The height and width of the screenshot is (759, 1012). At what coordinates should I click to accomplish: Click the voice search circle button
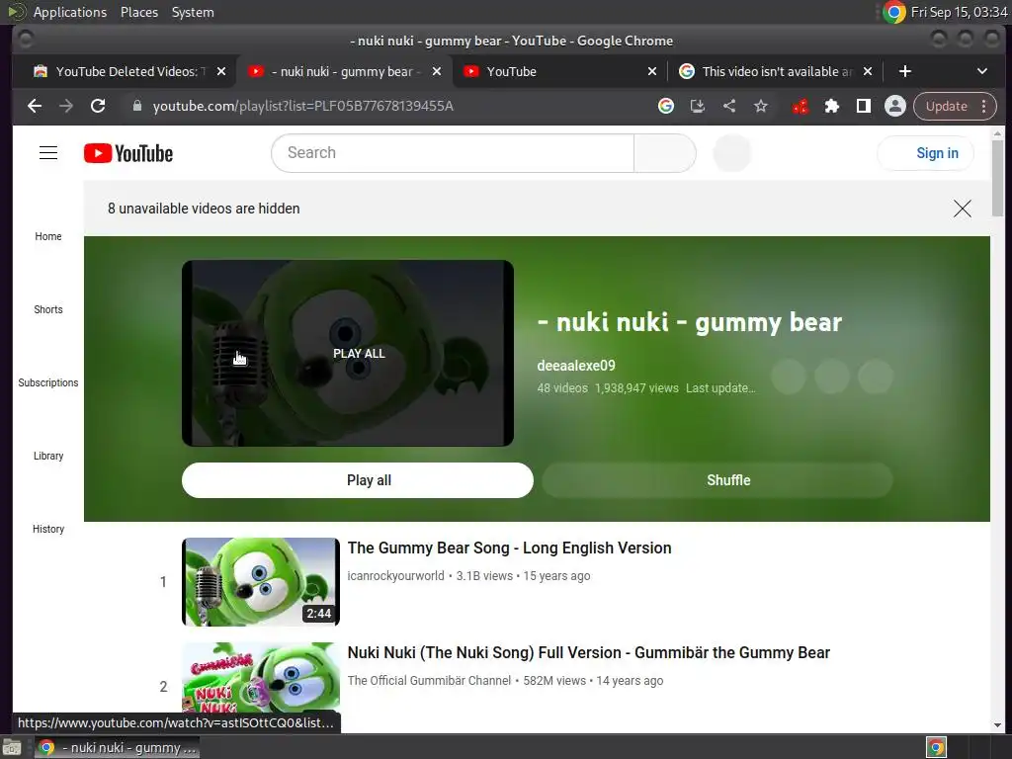[732, 153]
